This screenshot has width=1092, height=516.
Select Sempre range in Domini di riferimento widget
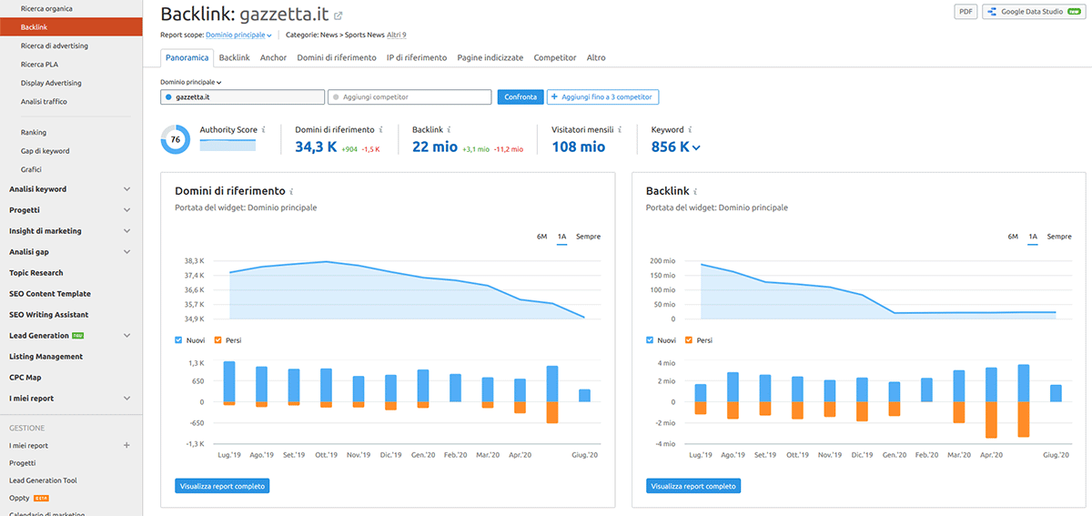click(x=588, y=237)
